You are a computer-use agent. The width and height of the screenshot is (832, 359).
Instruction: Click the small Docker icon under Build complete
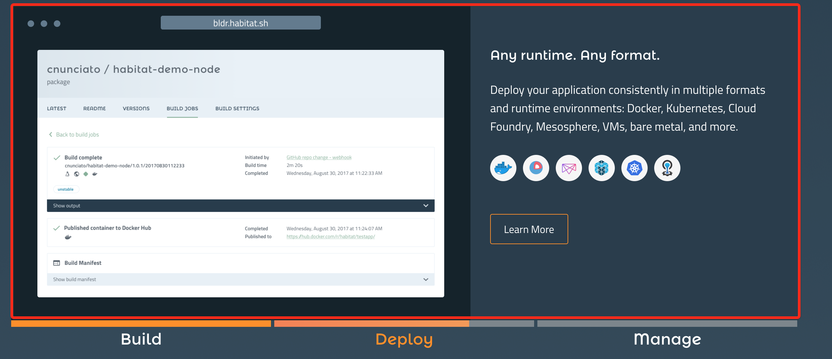[95, 174]
